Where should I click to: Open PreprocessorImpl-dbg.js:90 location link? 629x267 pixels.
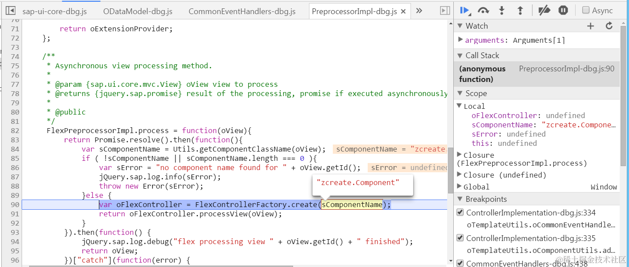(566, 69)
